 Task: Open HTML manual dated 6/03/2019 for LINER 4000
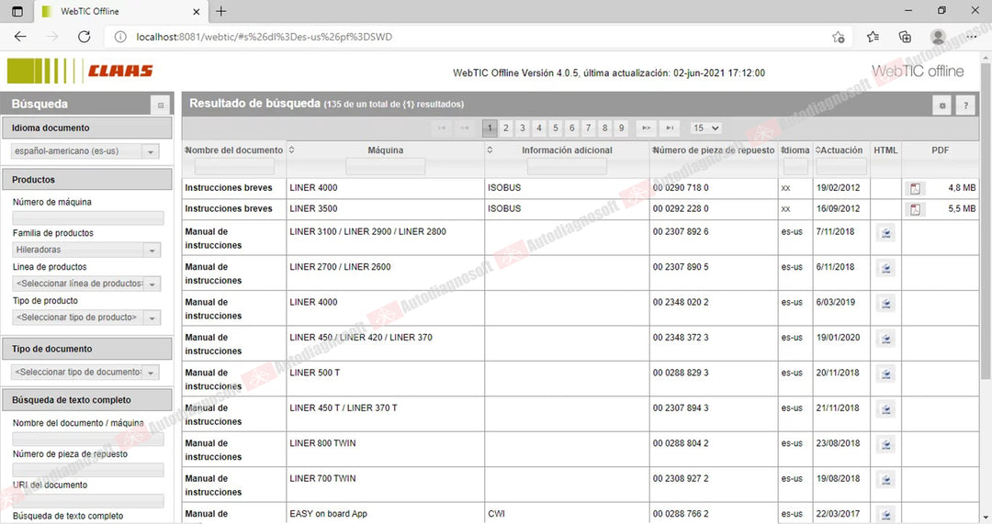885,304
